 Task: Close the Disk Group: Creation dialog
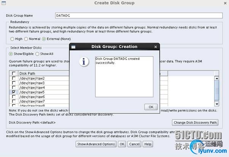(156, 47)
